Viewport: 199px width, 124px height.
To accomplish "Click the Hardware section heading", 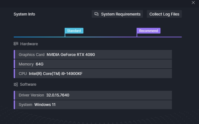I will click(x=29, y=44).
